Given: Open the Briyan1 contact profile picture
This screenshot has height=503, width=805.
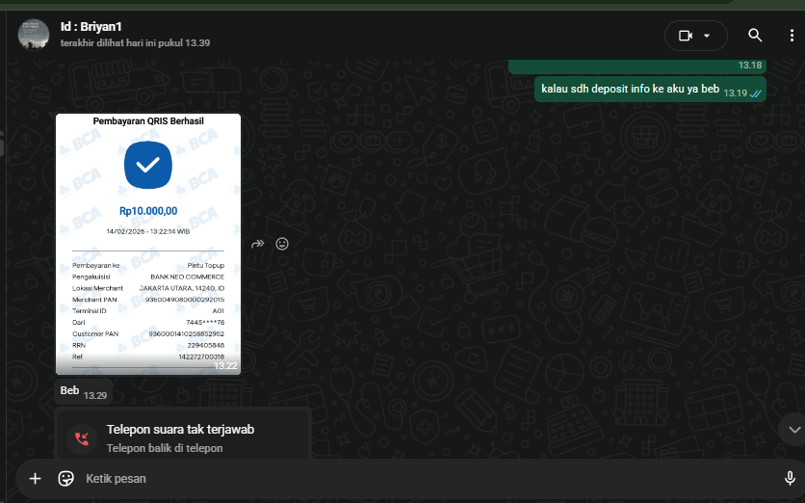Looking at the screenshot, I should pos(34,35).
